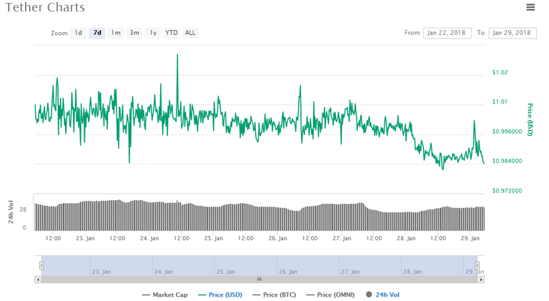Screen dimensions: 549x301
Task: Click the $0.984000 axis label
Action: pos(507,161)
